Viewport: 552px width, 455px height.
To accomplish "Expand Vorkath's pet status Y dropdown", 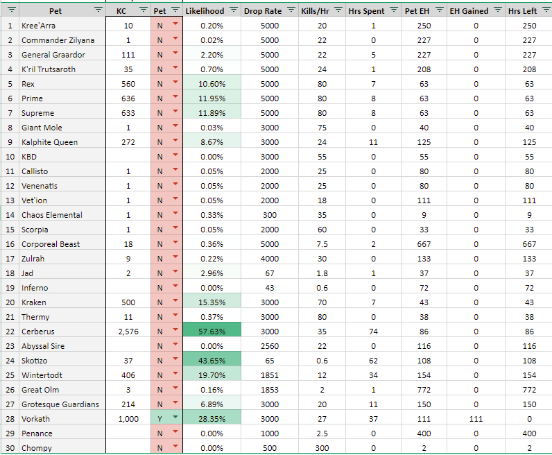I will [175, 419].
